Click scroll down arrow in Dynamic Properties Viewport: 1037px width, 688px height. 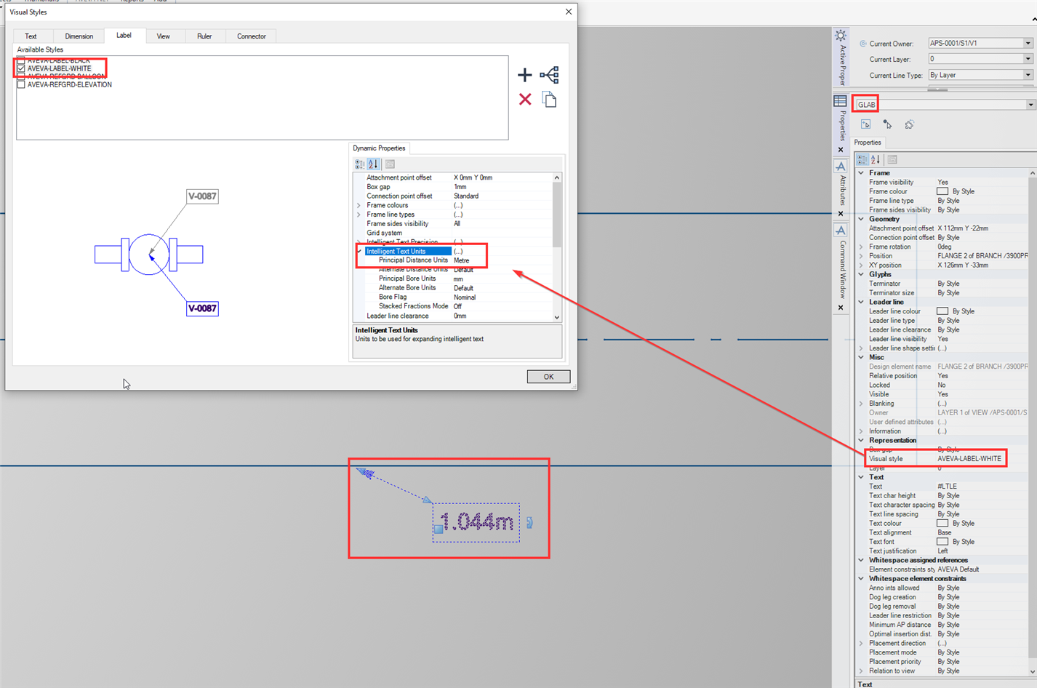point(557,317)
